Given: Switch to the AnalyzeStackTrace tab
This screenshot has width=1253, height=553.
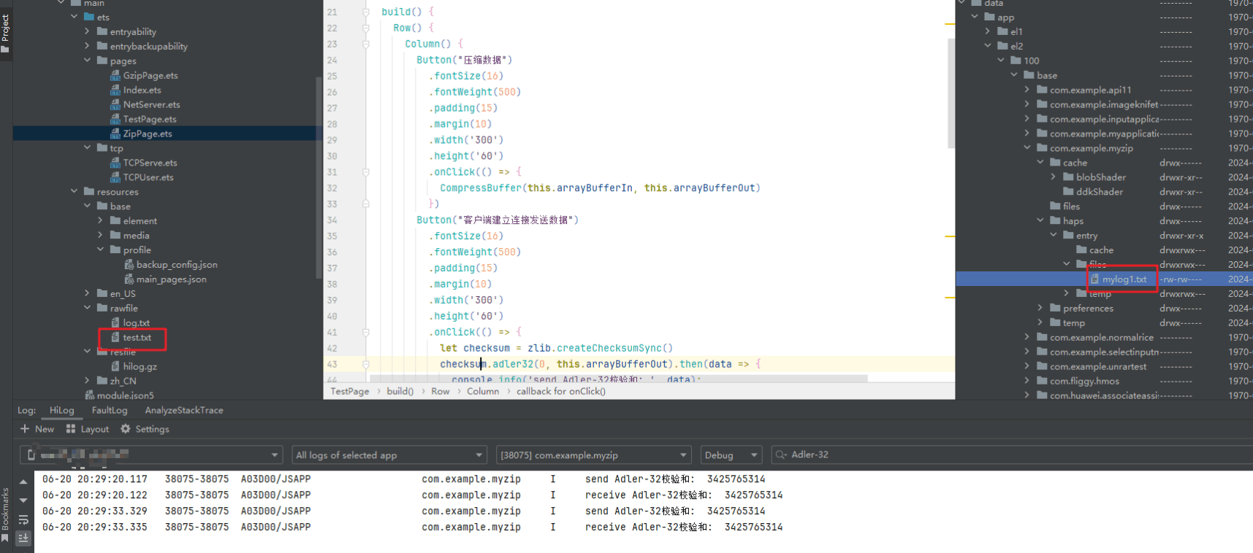Looking at the screenshot, I should pyautogui.click(x=184, y=410).
